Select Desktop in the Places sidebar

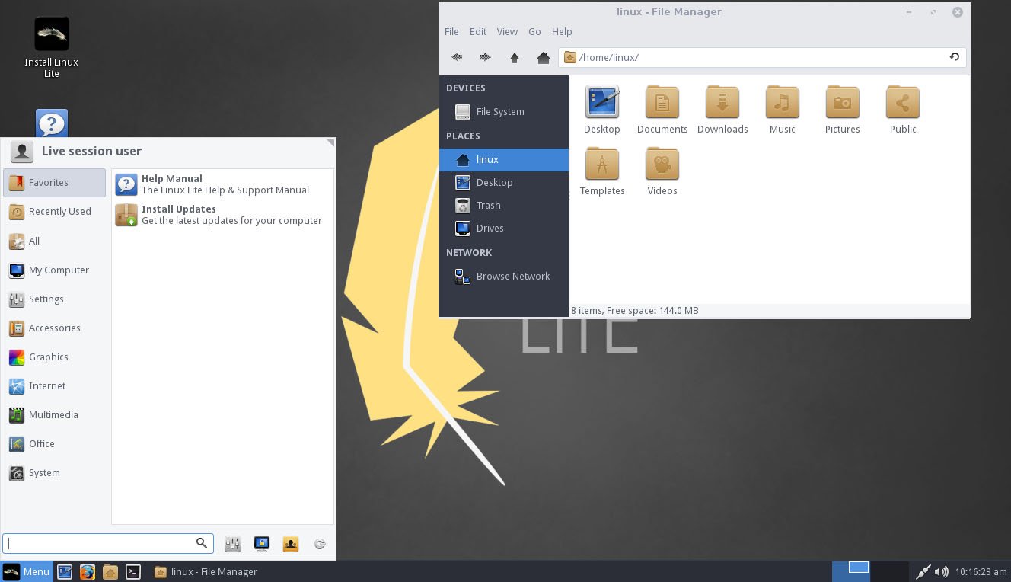[504, 182]
